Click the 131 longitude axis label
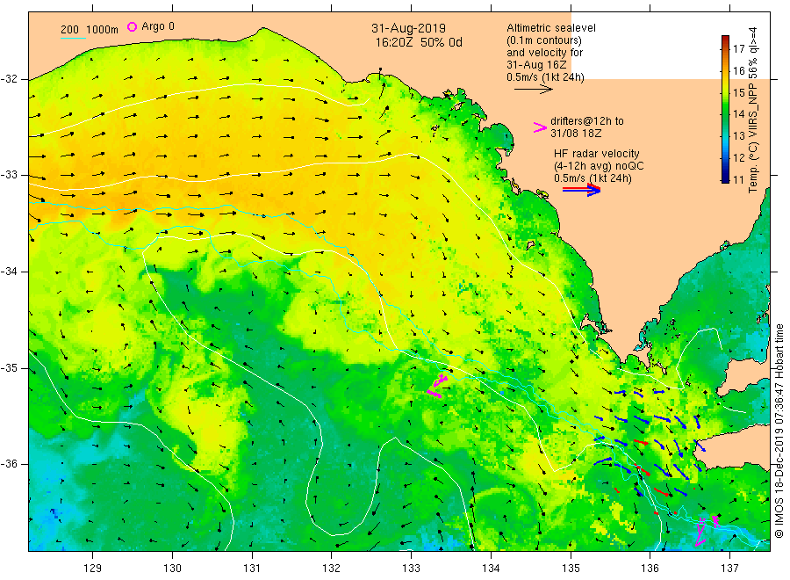Image resolution: width=790 pixels, height=580 pixels. 252,569
